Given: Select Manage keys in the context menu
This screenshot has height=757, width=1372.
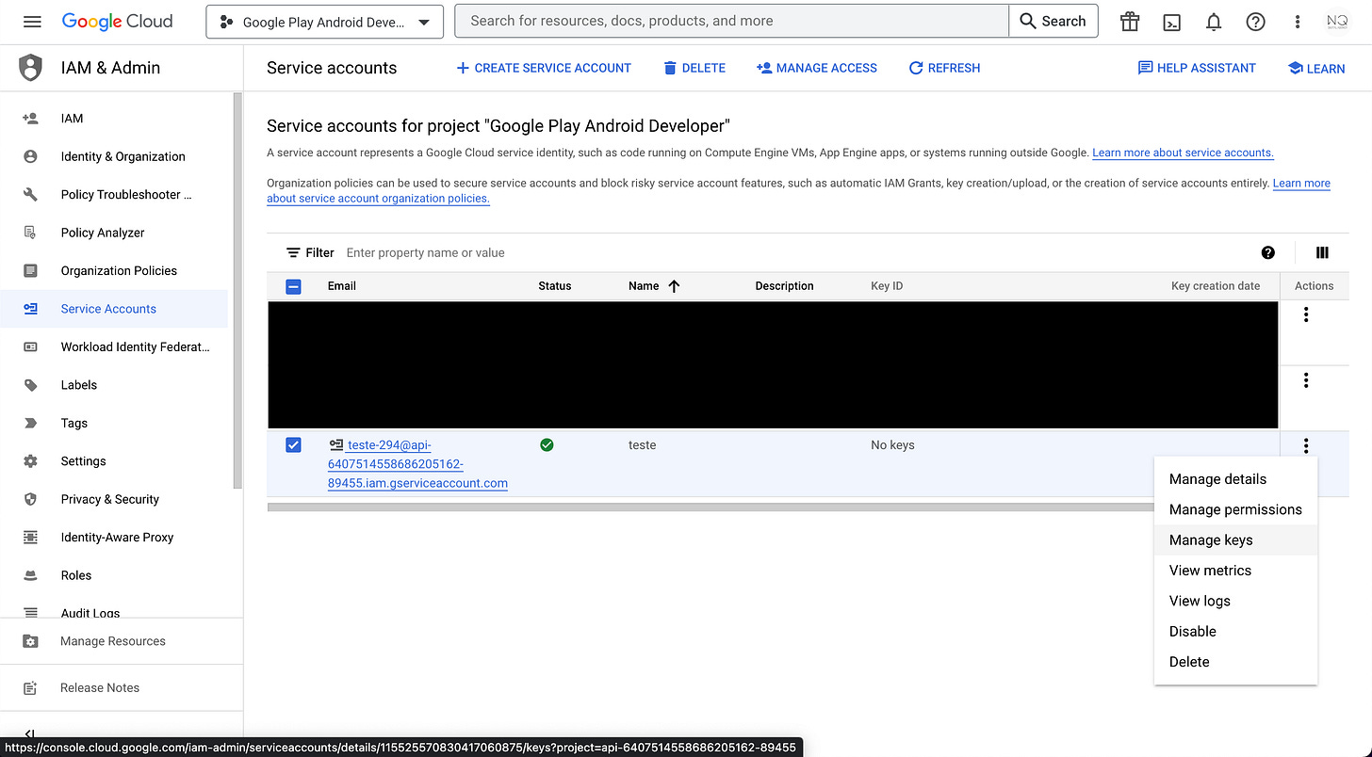Looking at the screenshot, I should (x=1235, y=540).
